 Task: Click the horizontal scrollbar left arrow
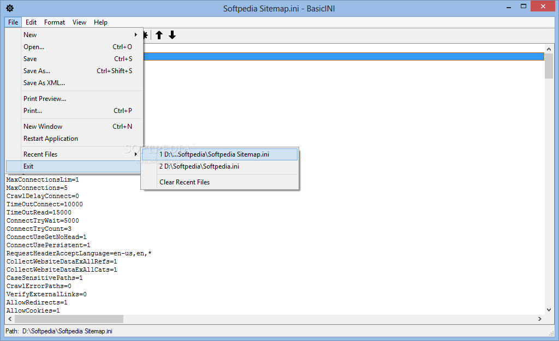tap(10, 319)
